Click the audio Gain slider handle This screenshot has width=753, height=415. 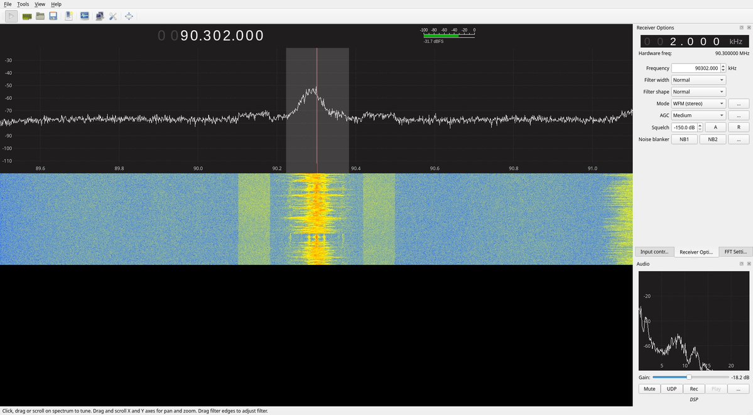[x=689, y=377]
